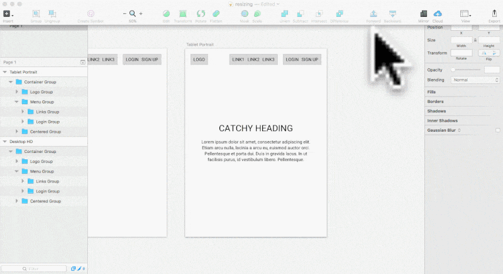Select Desktop HD Menu Group layer
This screenshot has width=503, height=274.
click(x=43, y=171)
